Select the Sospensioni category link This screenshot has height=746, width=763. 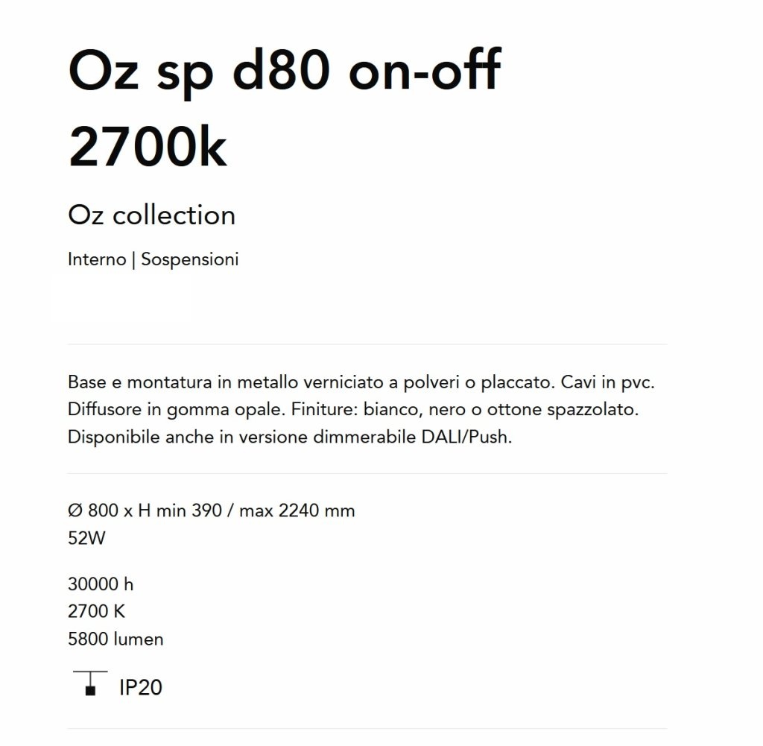coord(190,259)
